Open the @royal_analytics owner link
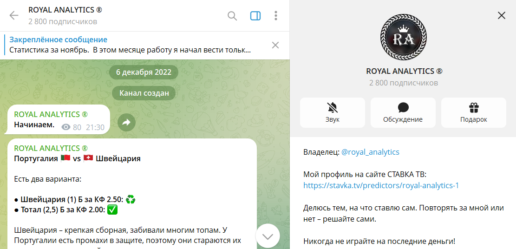The height and width of the screenshot is (249, 516). pos(370,152)
